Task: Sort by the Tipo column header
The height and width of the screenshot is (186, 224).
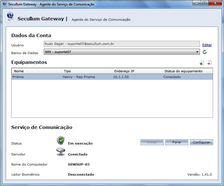Action: click(87, 71)
